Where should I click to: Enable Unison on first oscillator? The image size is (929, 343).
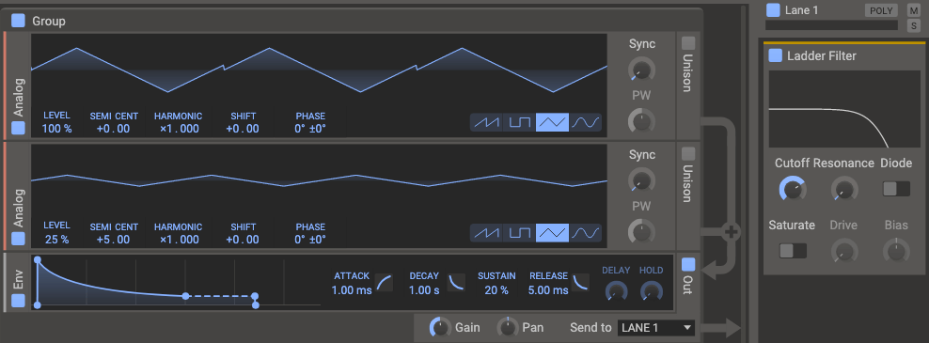688,43
